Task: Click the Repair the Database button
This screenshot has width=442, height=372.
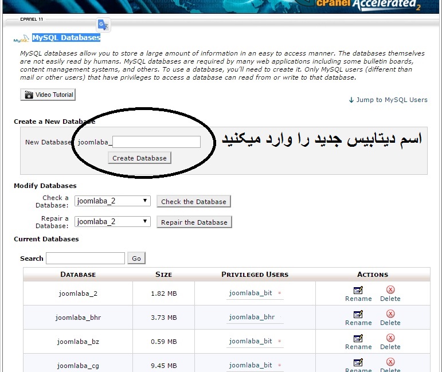Action: tap(194, 222)
